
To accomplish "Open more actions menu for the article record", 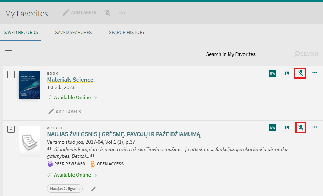I will (314, 127).
